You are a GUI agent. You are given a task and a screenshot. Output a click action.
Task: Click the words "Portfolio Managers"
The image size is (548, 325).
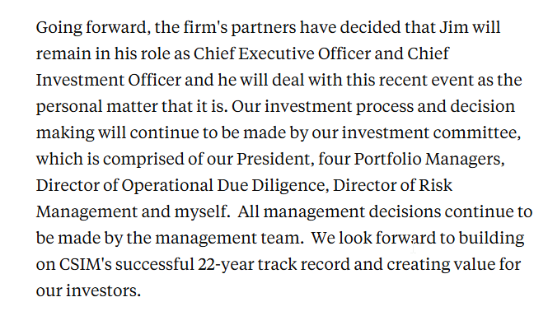(429, 160)
